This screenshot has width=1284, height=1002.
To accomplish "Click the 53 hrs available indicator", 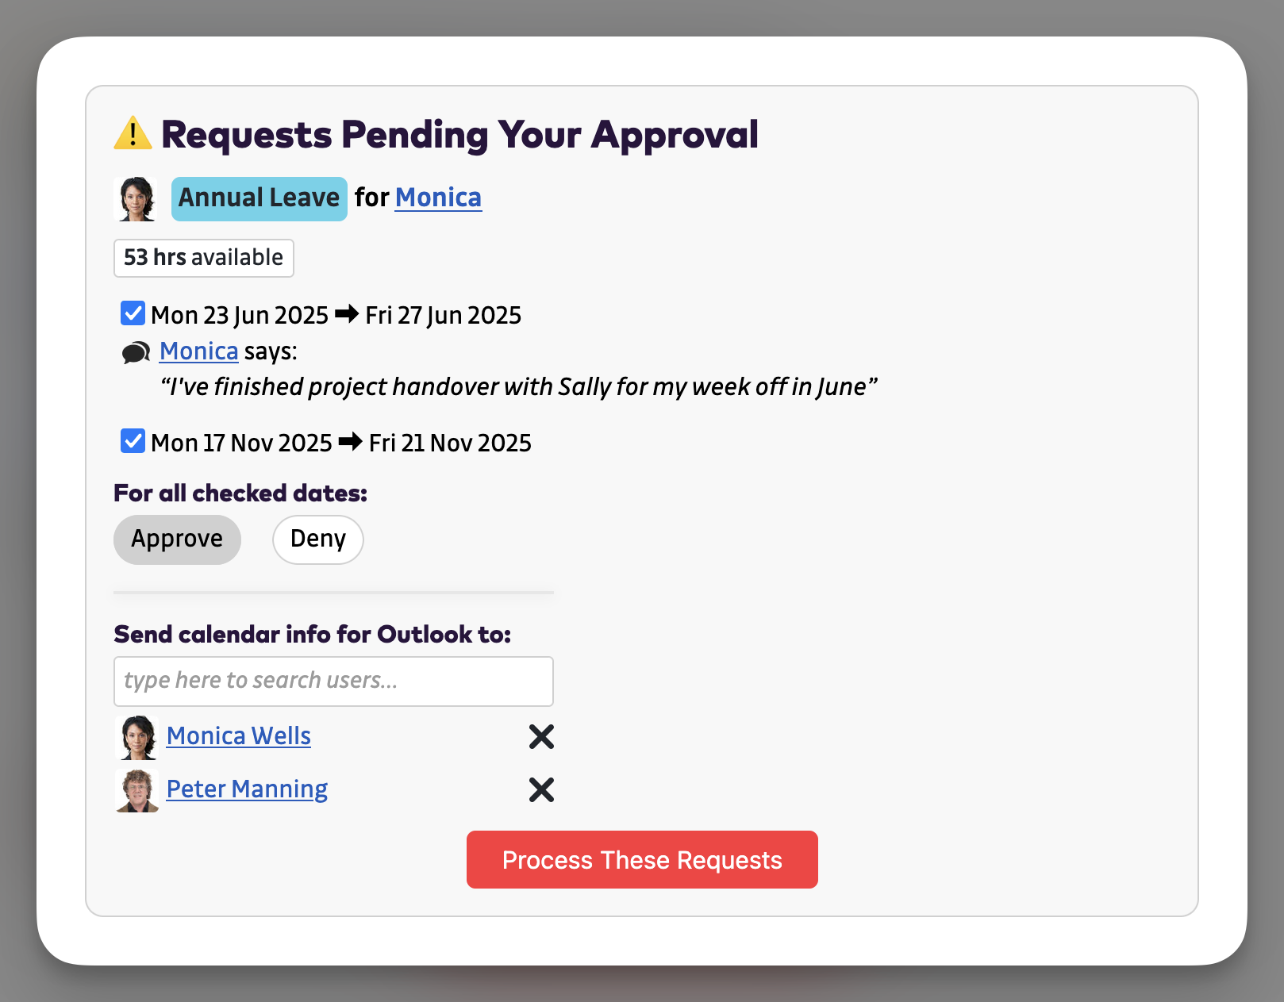I will (x=203, y=257).
